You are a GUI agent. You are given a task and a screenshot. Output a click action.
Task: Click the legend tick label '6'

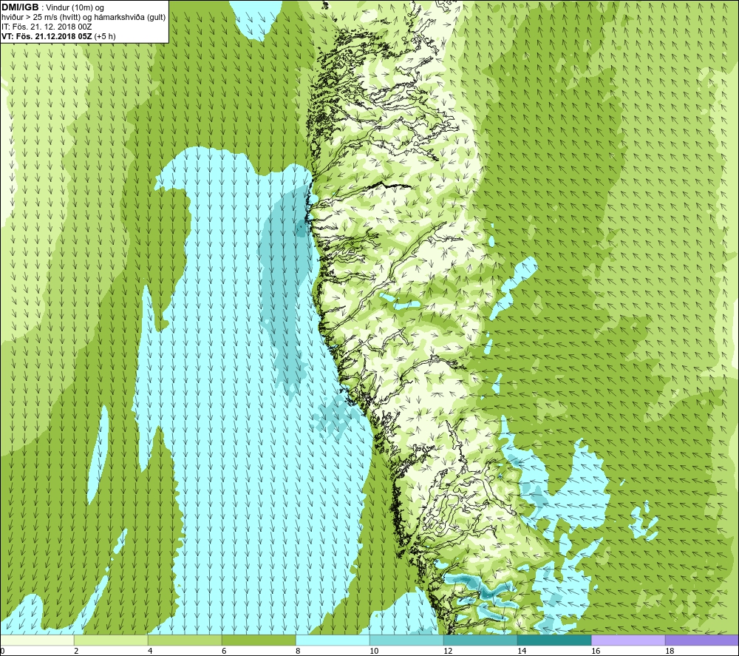(x=225, y=652)
